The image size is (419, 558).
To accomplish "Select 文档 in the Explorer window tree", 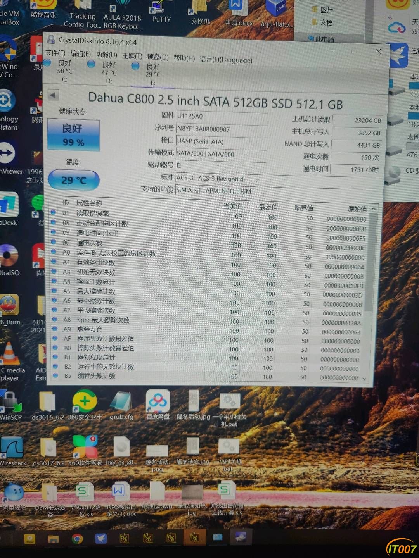I will (322, 22).
